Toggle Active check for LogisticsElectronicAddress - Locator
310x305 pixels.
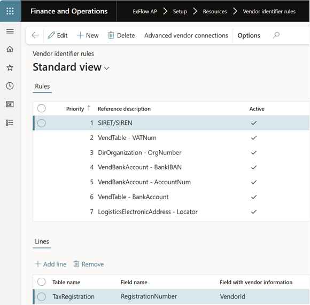coord(254,212)
